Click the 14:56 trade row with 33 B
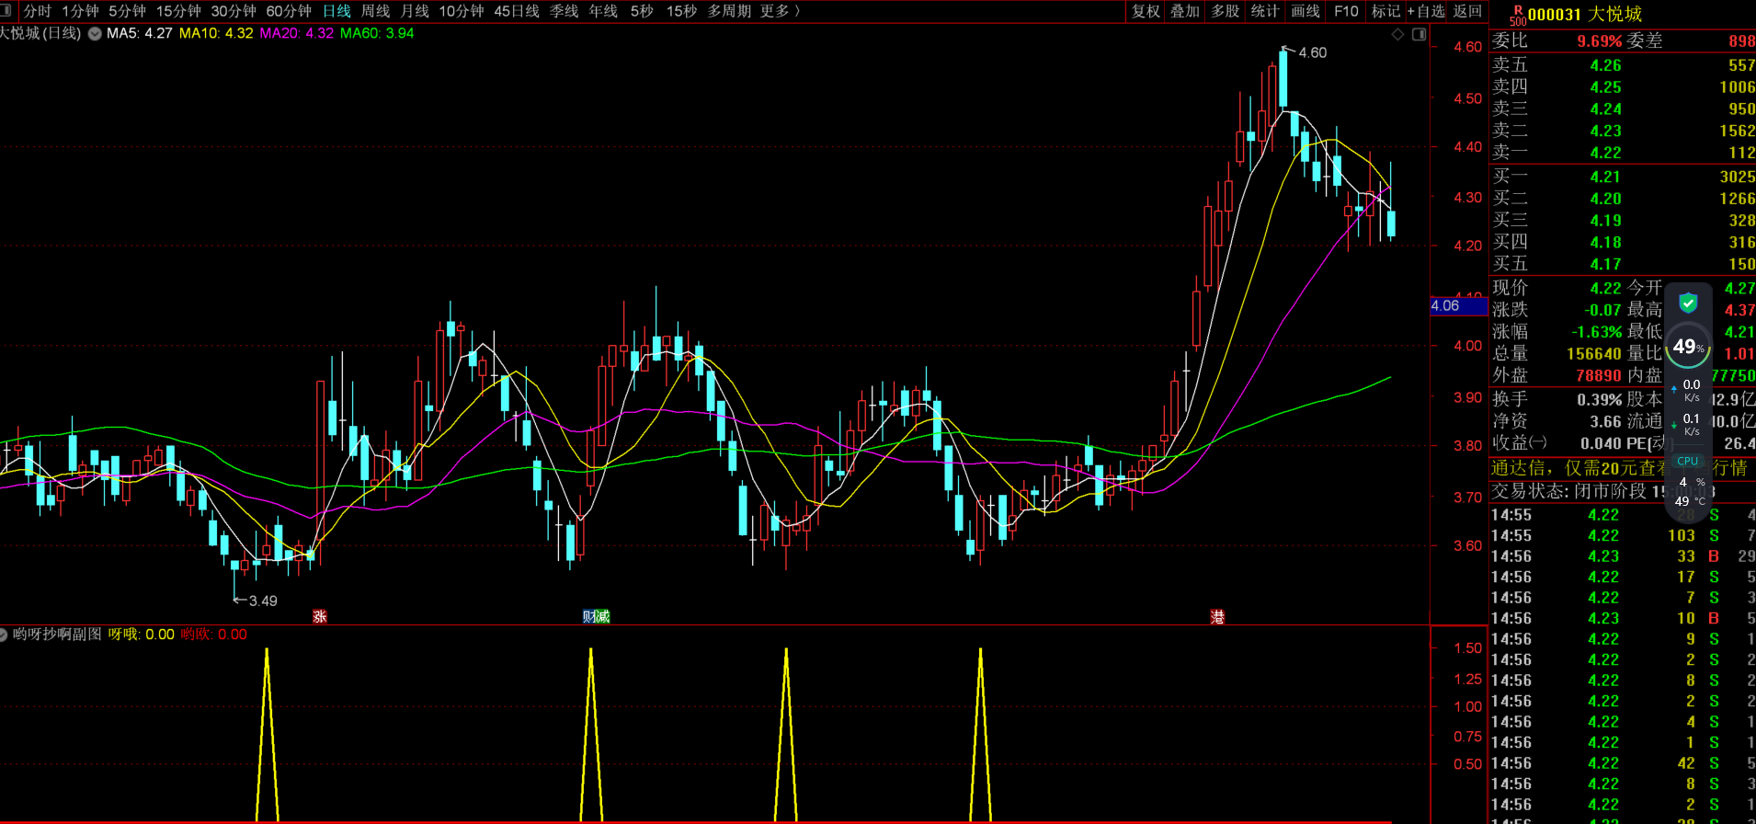1756x824 pixels. click(x=1623, y=556)
